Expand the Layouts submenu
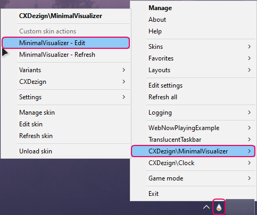Image resolution: width=257 pixels, height=215 pixels. pos(193,70)
